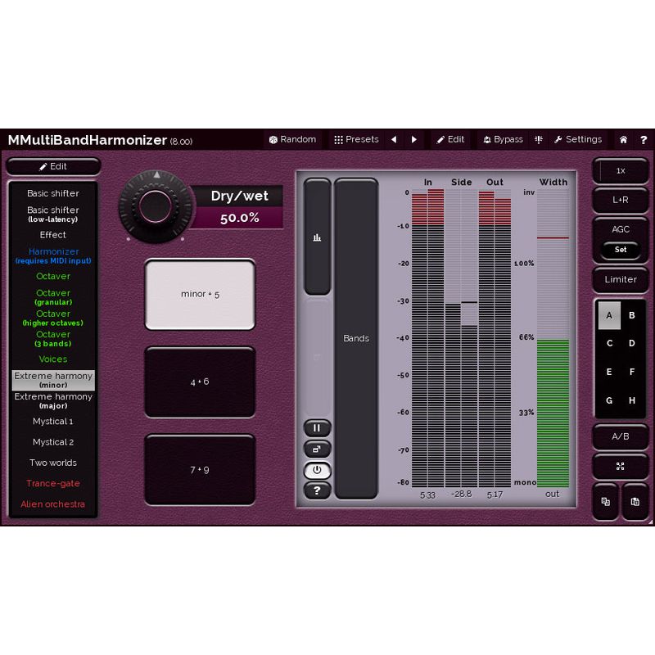Click the home icon in top bar
The image size is (655, 655).
pyautogui.click(x=623, y=139)
